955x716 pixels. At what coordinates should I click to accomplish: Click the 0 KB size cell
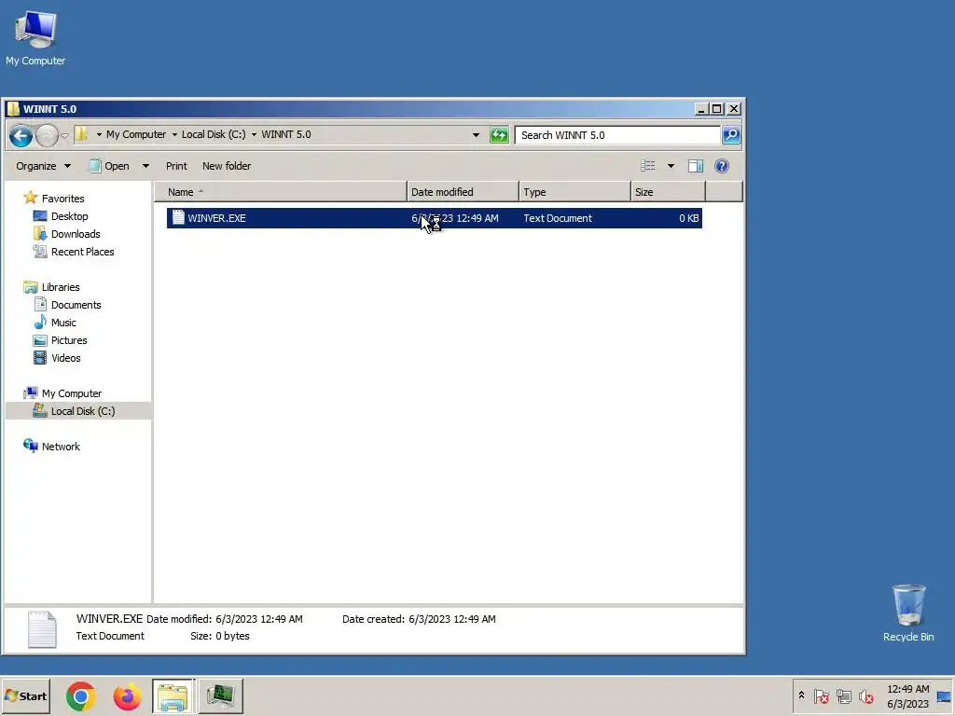(x=689, y=218)
